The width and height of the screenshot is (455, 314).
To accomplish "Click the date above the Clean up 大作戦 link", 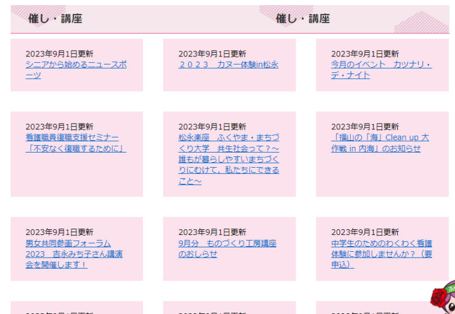I will 365,127.
